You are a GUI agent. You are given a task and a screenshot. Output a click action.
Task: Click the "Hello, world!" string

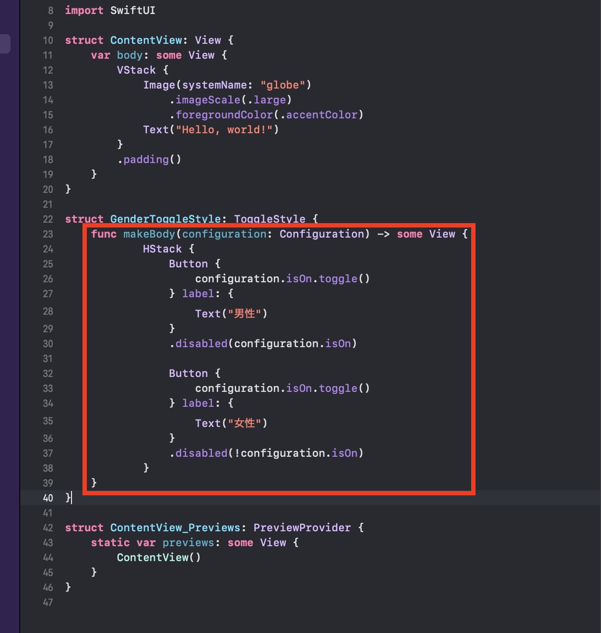click(x=224, y=130)
